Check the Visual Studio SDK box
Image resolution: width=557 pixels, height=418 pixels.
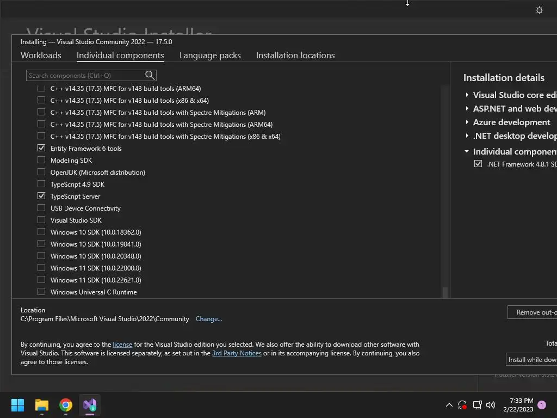point(41,220)
